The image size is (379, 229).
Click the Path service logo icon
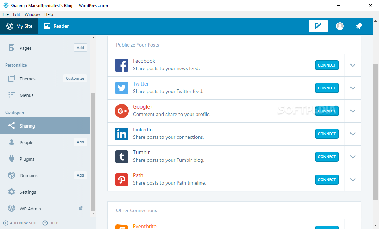(x=121, y=180)
